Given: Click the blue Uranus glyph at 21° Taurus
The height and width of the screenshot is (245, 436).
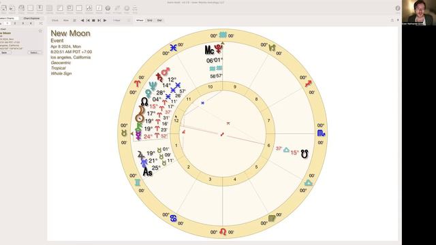Looking at the screenshot, I should coord(144,163).
